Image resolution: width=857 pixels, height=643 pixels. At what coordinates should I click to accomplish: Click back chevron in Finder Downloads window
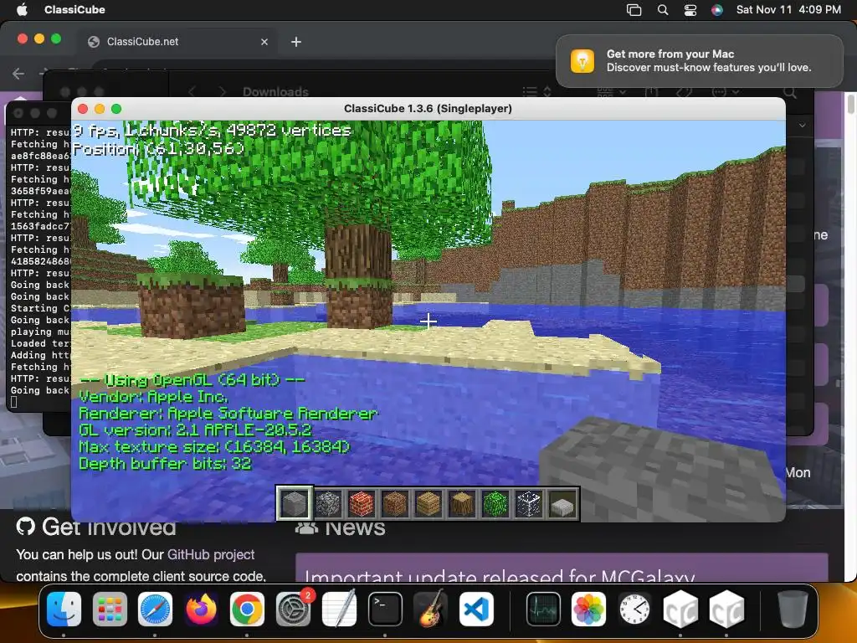click(192, 91)
